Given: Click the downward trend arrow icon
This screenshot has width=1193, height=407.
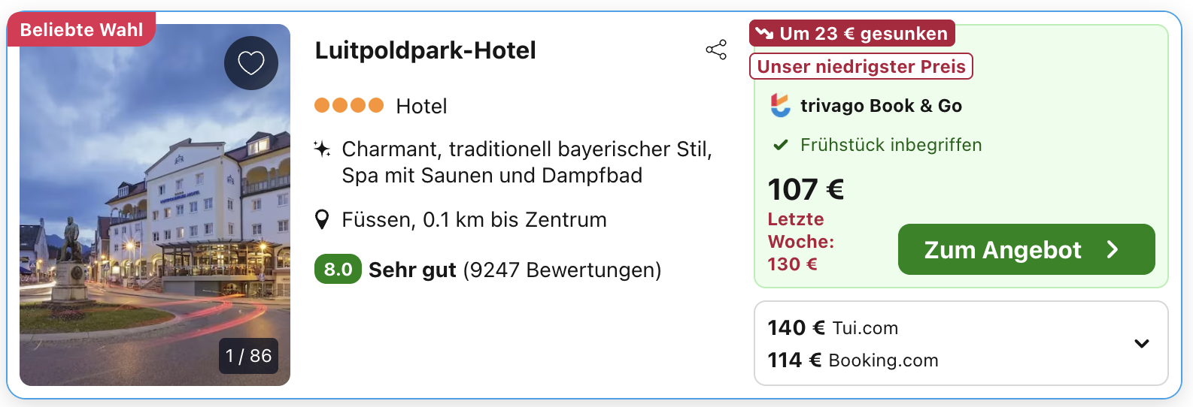Looking at the screenshot, I should (x=765, y=34).
